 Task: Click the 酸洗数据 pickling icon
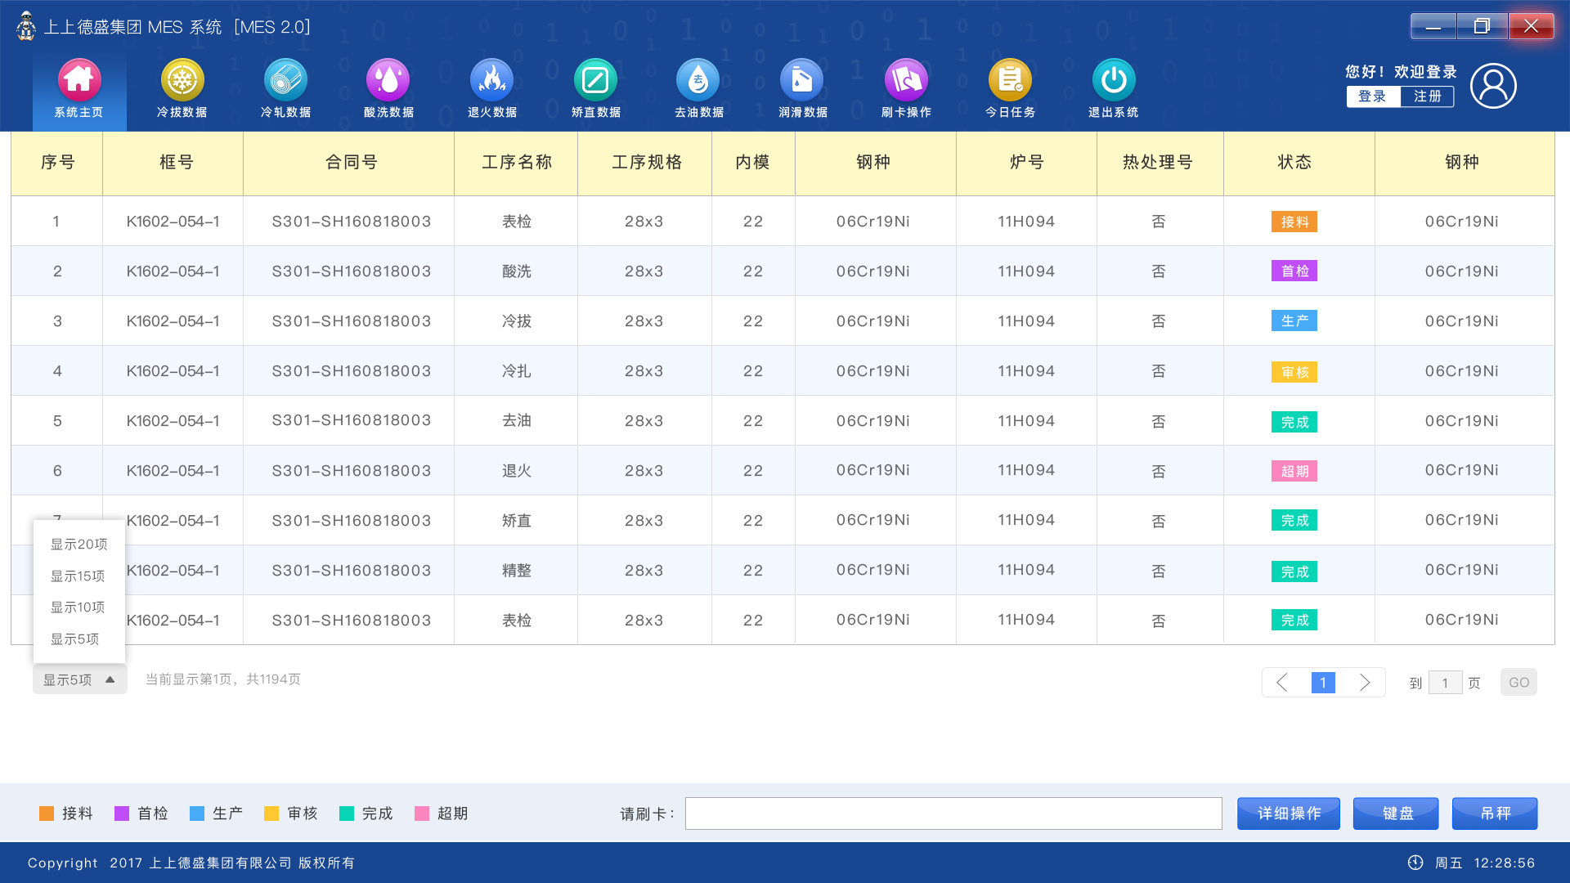[x=388, y=80]
